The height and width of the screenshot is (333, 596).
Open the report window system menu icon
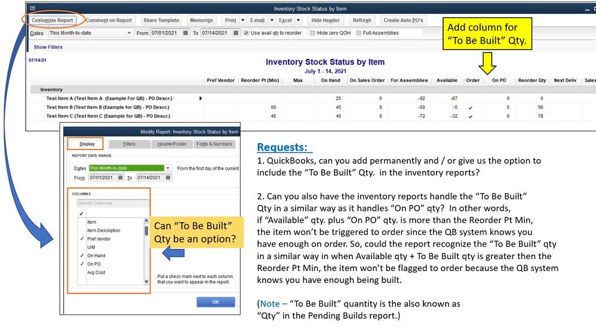tap(33, 8)
